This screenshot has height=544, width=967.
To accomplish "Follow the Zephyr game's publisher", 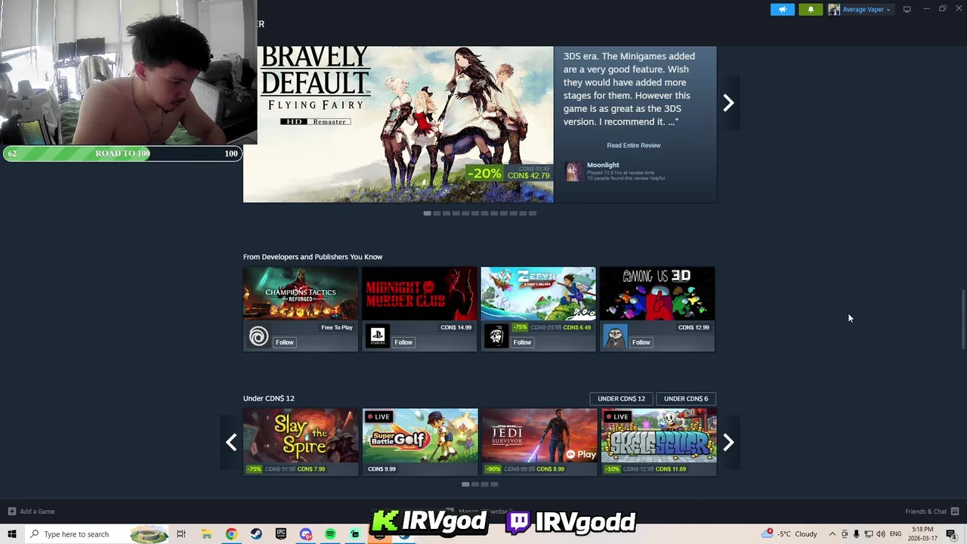I will click(522, 342).
